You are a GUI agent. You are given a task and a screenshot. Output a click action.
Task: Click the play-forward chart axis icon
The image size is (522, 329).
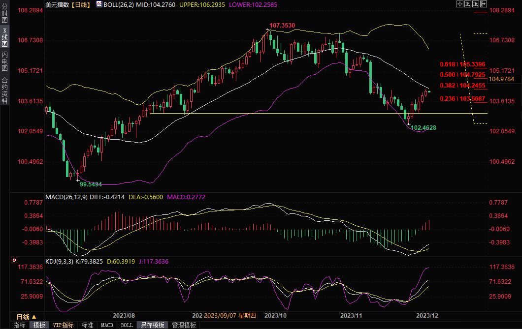[x=476, y=4]
